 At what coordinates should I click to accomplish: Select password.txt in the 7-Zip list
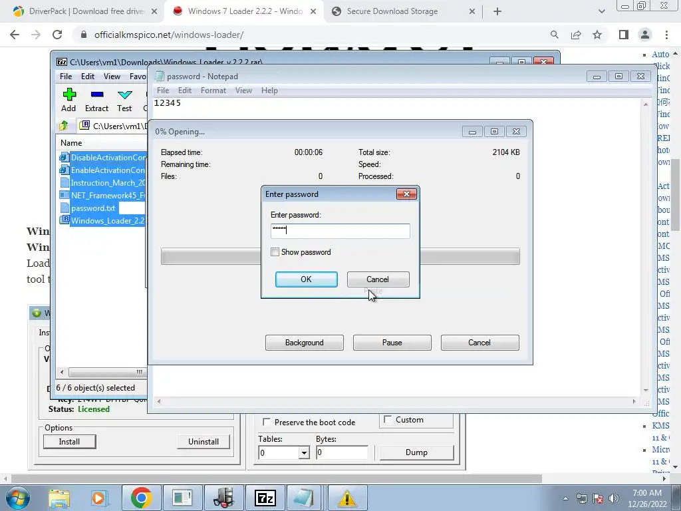(93, 208)
